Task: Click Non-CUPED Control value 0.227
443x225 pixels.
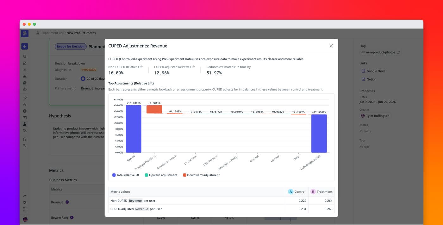Action: 302,201
